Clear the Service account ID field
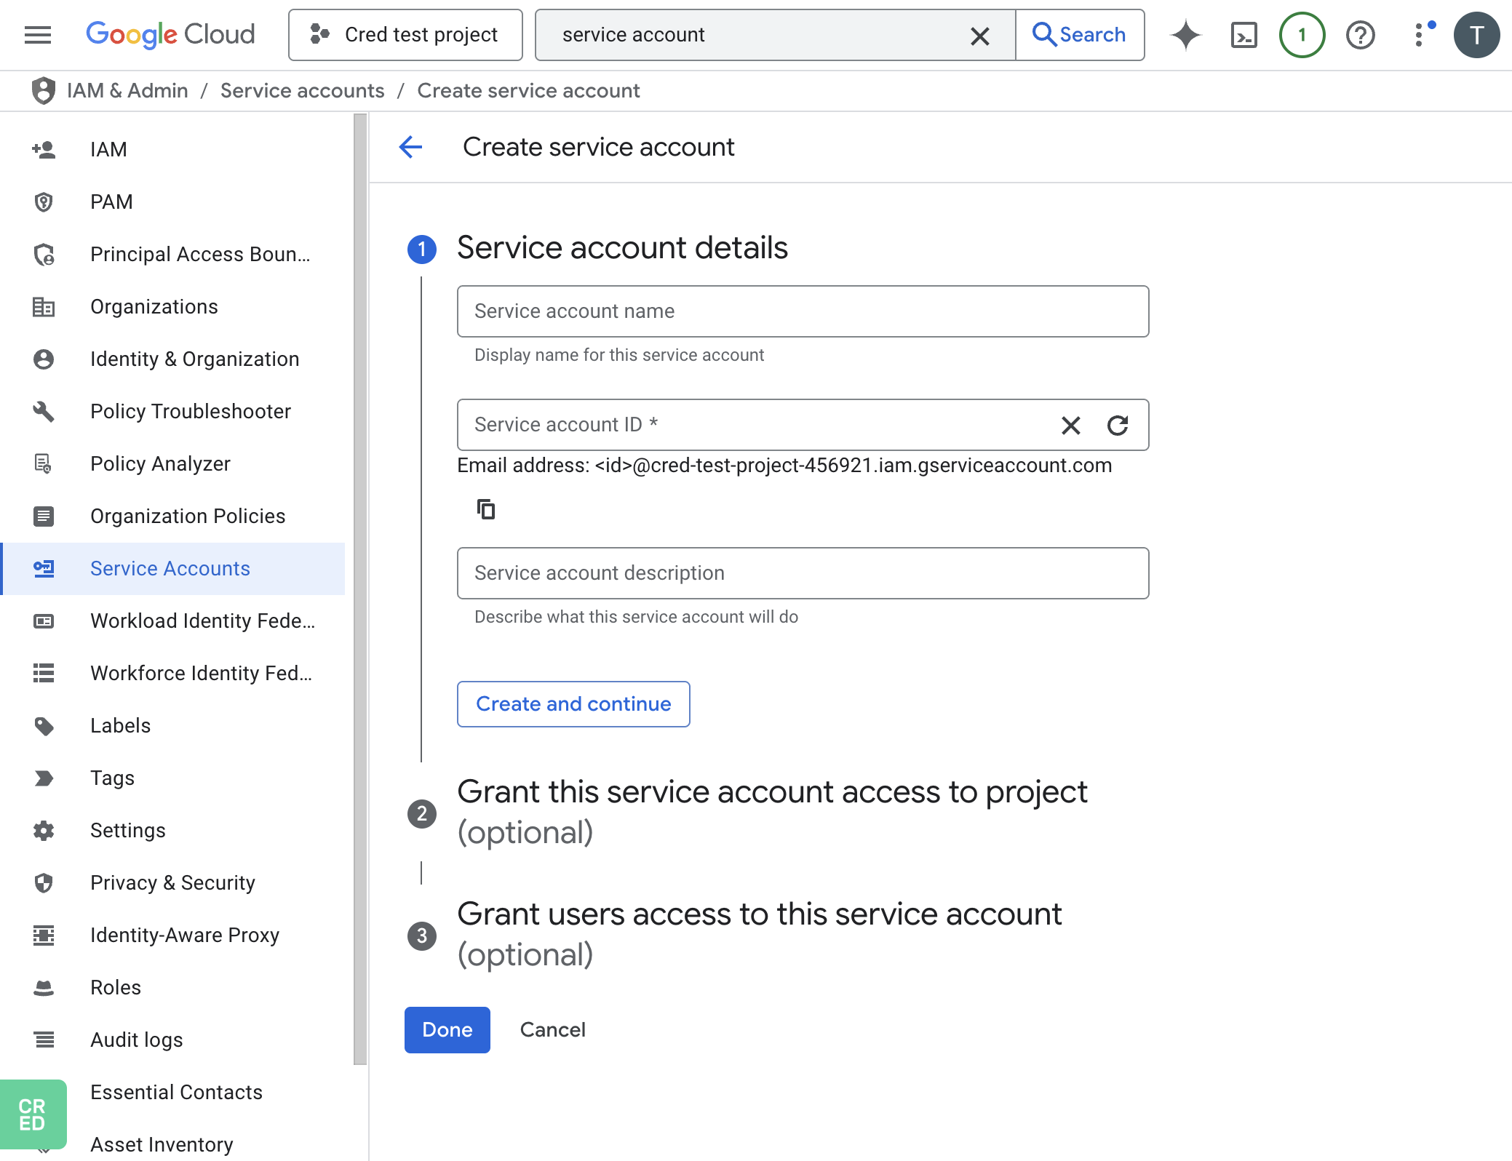This screenshot has height=1161, width=1512. point(1070,425)
